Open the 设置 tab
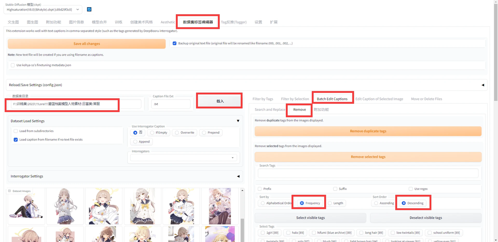Screen dimensions: 498x242 tap(258, 22)
